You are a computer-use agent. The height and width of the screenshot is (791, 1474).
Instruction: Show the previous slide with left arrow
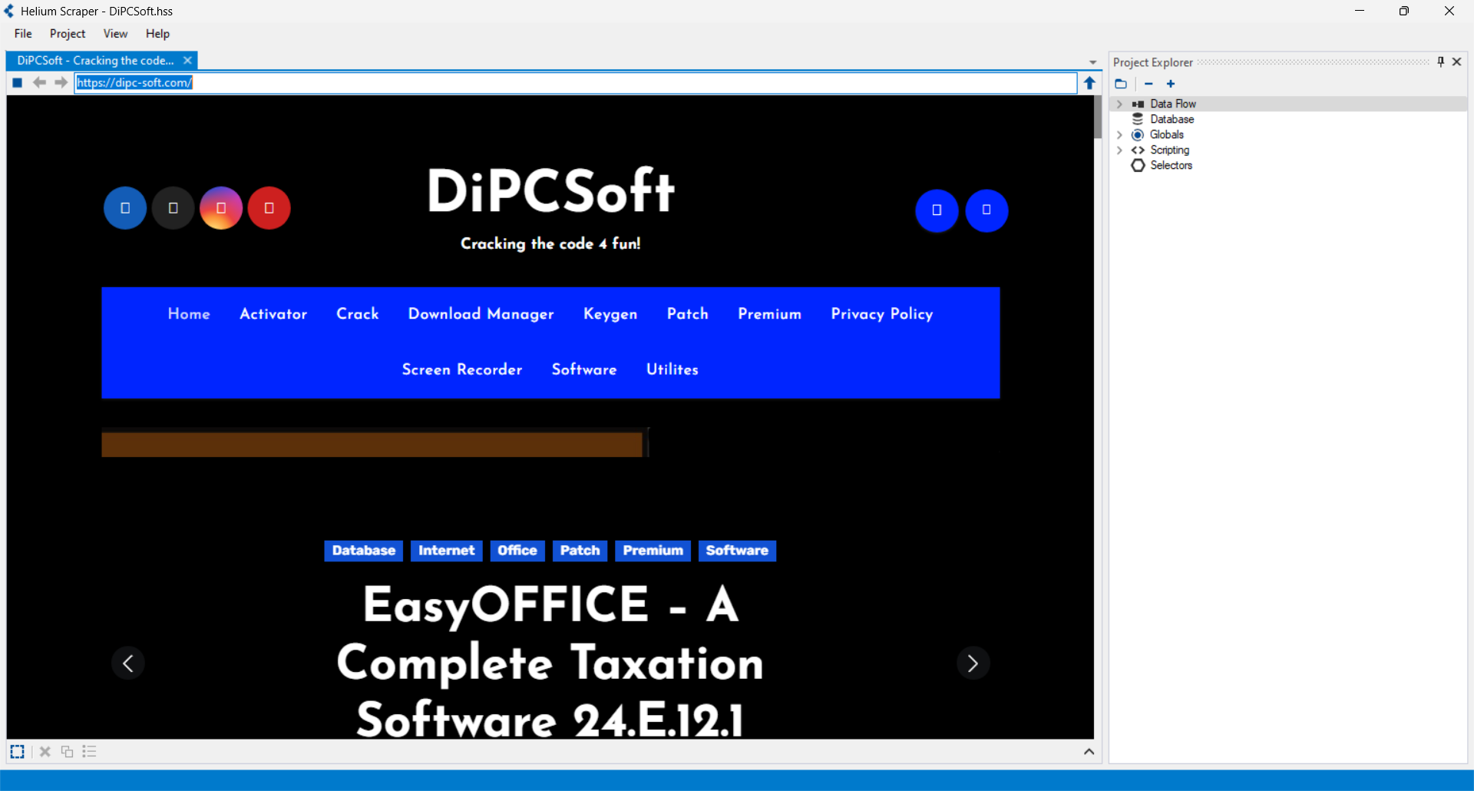tap(128, 663)
